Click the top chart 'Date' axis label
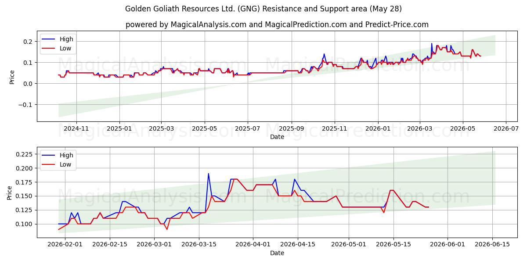This screenshot has height=263, width=527. [277, 137]
